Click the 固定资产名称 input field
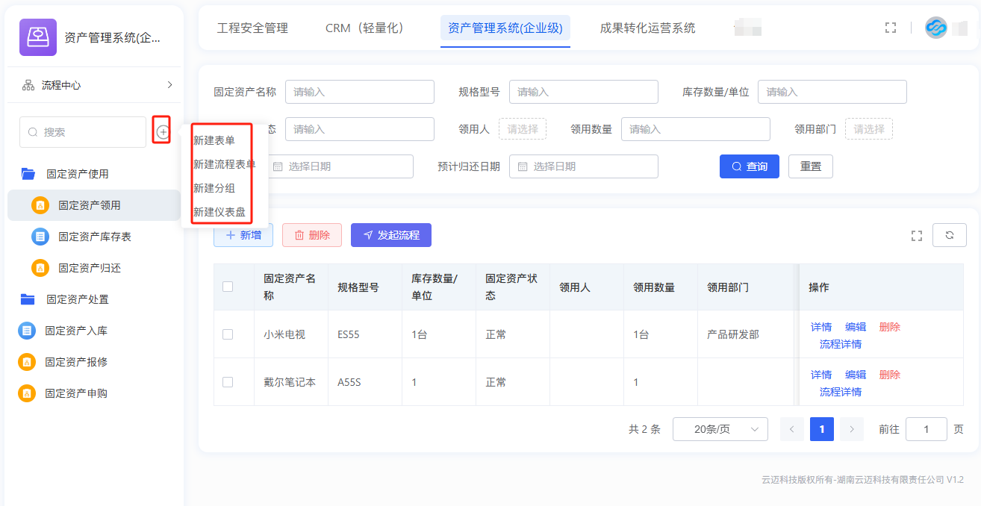 [x=359, y=92]
